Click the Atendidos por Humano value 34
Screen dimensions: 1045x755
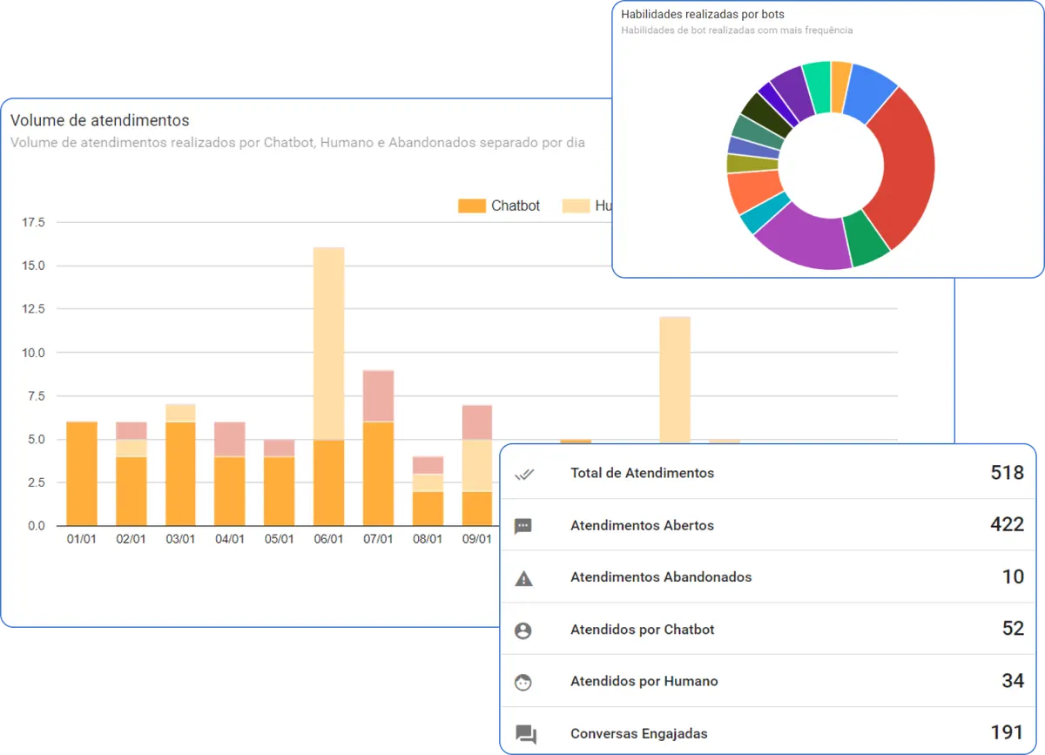1013,681
